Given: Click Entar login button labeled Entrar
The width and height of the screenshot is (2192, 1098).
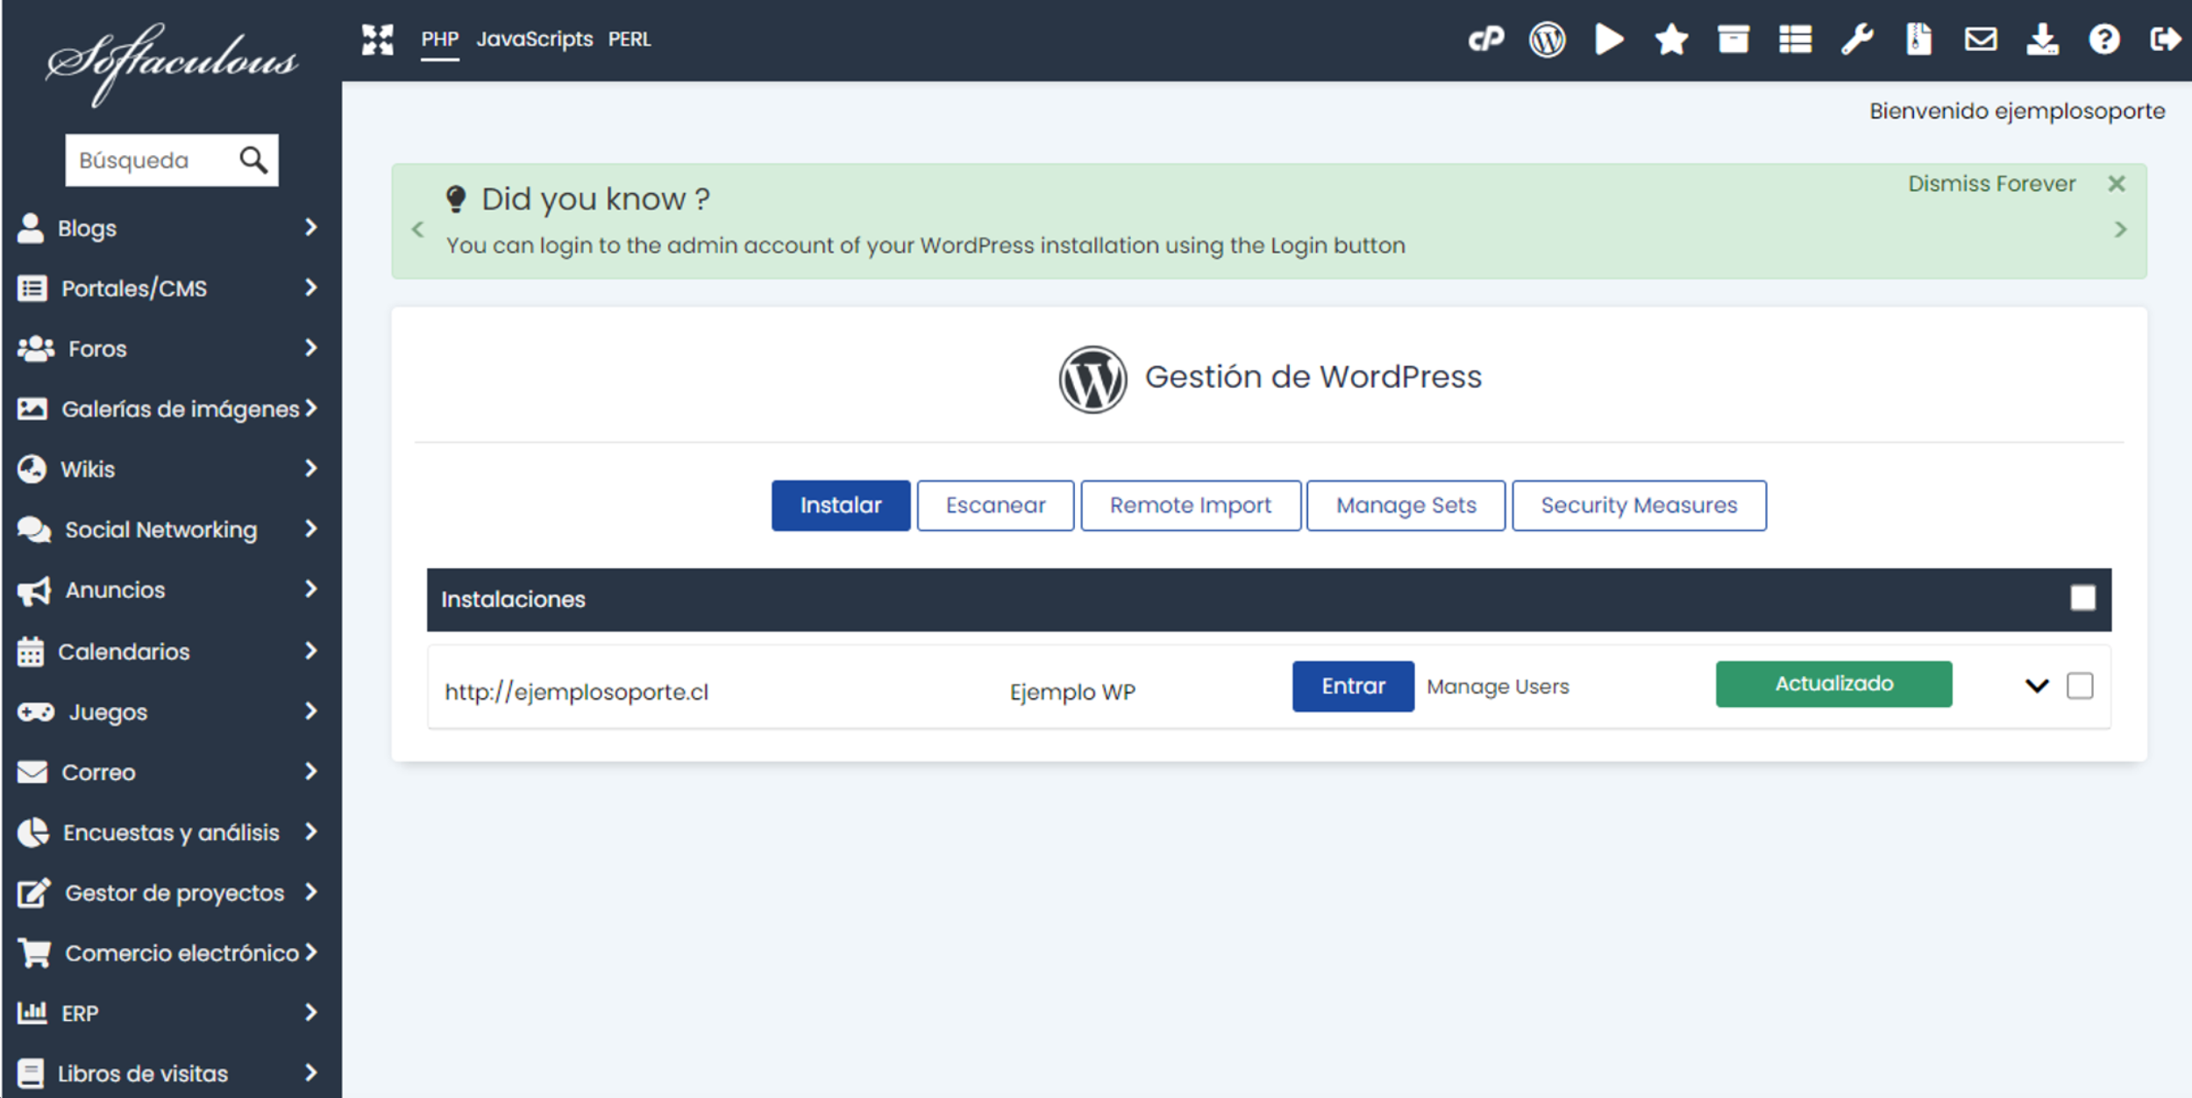Looking at the screenshot, I should (1353, 686).
